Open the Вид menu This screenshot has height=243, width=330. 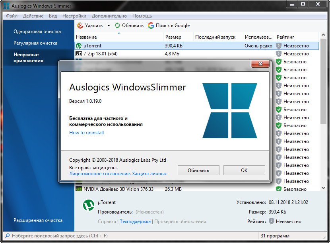(53, 16)
